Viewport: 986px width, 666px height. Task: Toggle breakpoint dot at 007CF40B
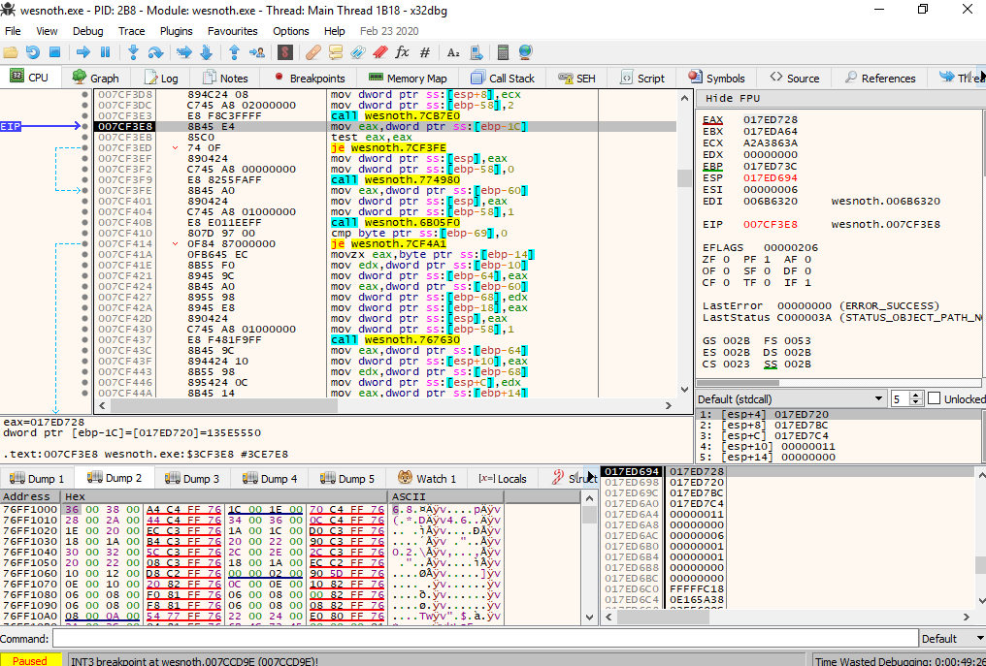coord(84,222)
